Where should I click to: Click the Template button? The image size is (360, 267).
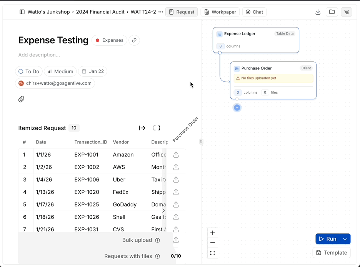(332, 252)
